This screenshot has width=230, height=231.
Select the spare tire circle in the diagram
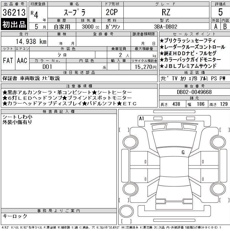[126, 211]
